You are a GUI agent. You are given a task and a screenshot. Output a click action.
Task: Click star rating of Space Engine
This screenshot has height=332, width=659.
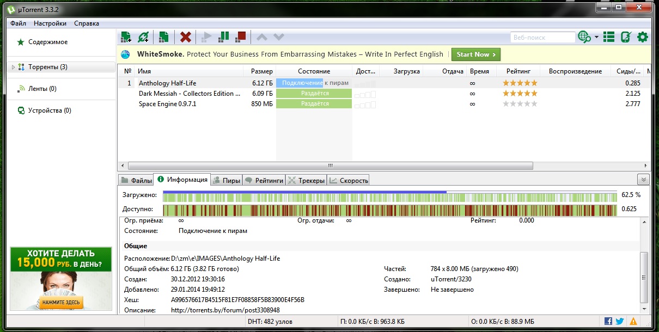coord(520,104)
